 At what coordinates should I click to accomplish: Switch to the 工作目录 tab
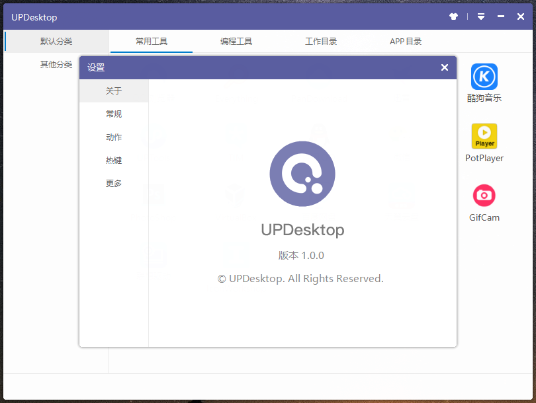tap(321, 41)
